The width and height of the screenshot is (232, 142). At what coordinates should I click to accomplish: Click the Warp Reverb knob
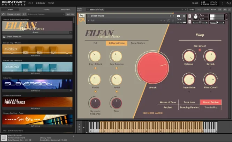click(x=210, y=56)
